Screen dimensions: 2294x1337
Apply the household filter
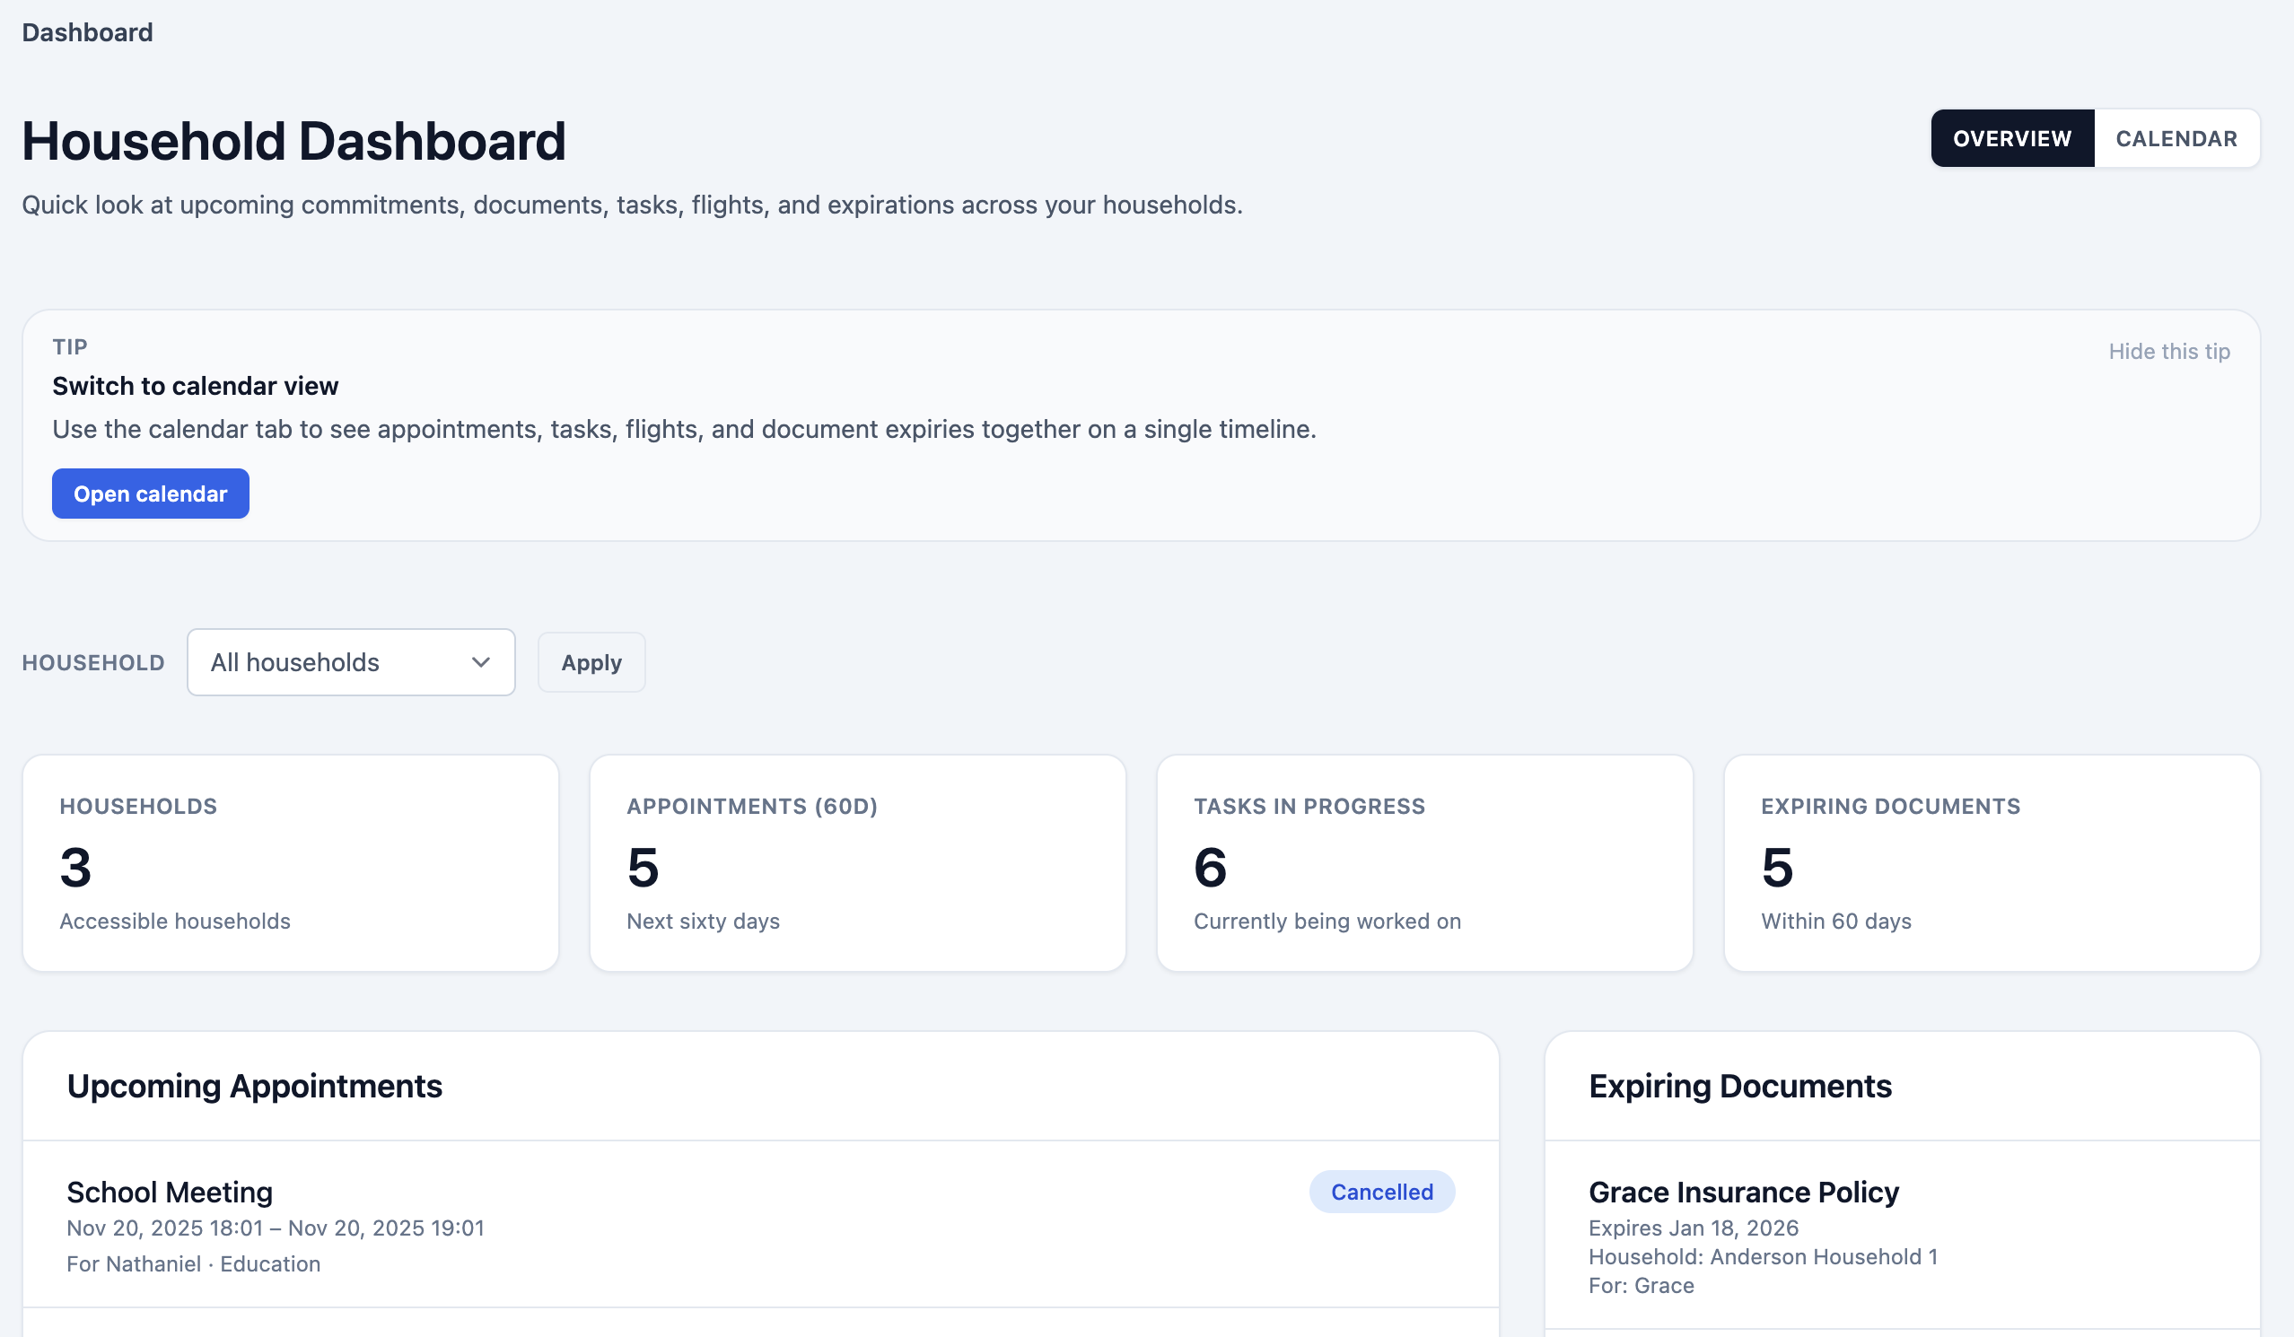coord(591,661)
